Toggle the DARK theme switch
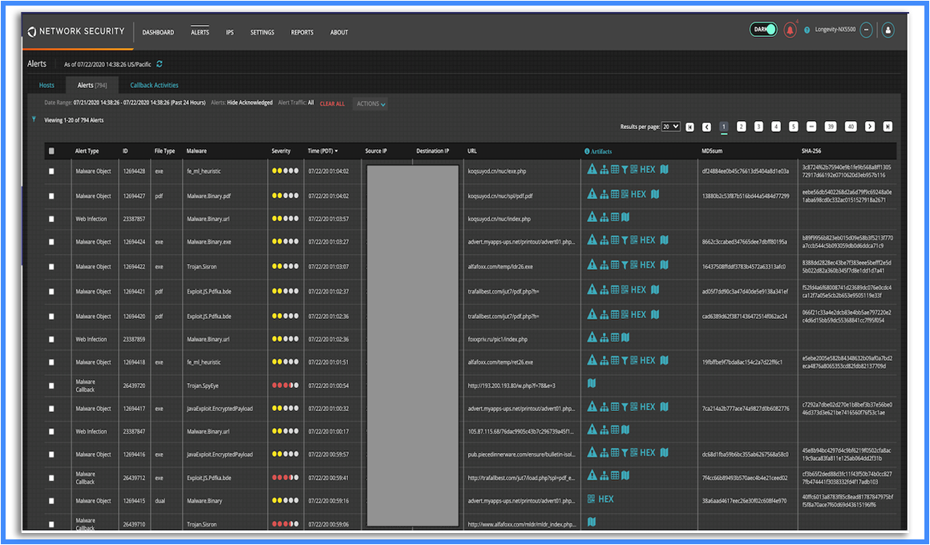Screen dimensions: 930x545 click(x=764, y=30)
